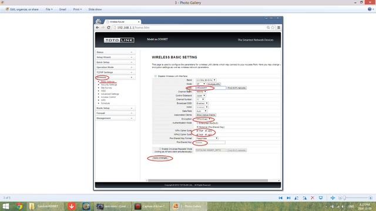Open the File menu
Image resolution: width=376 pixels, height=211 pixels.
[x=49, y=9]
